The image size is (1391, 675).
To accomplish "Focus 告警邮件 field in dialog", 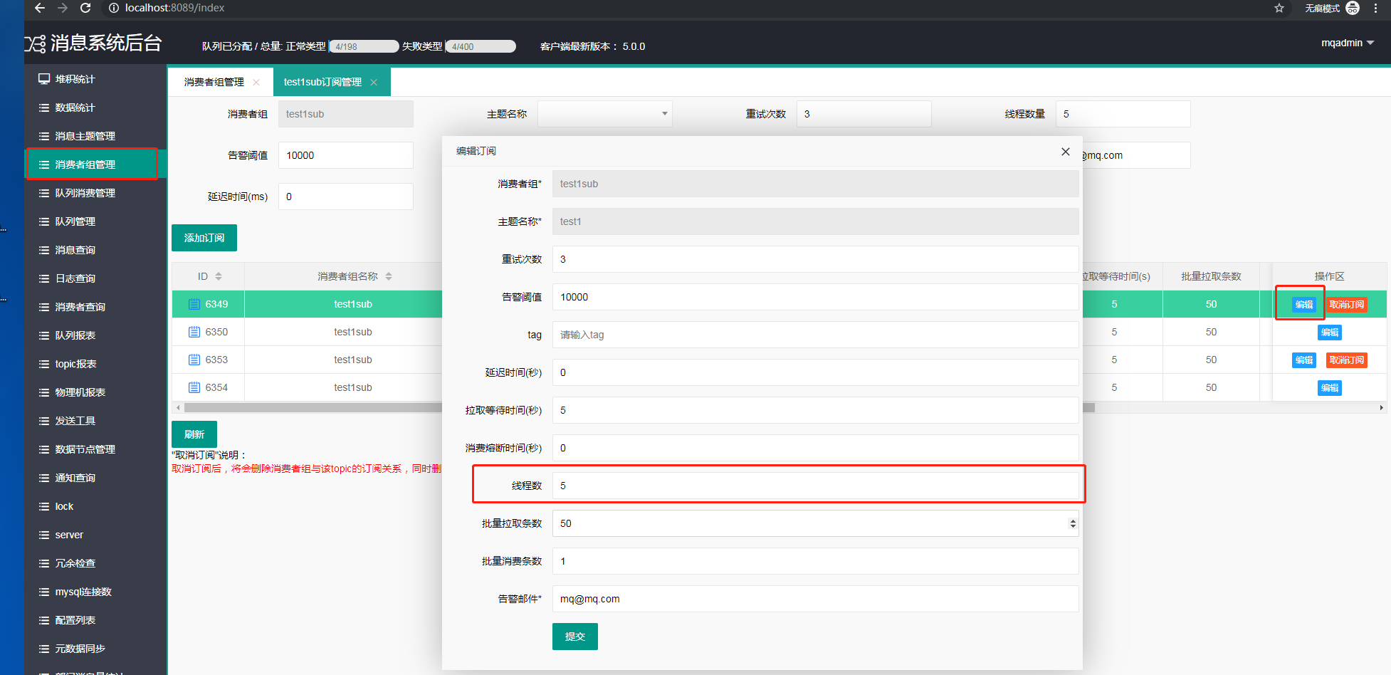I will (815, 599).
